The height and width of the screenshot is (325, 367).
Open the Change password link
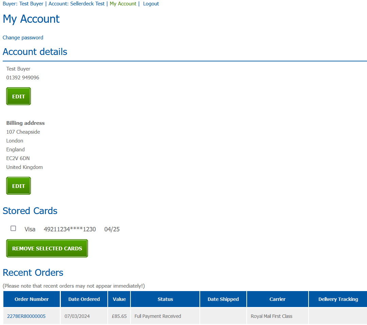tap(23, 38)
